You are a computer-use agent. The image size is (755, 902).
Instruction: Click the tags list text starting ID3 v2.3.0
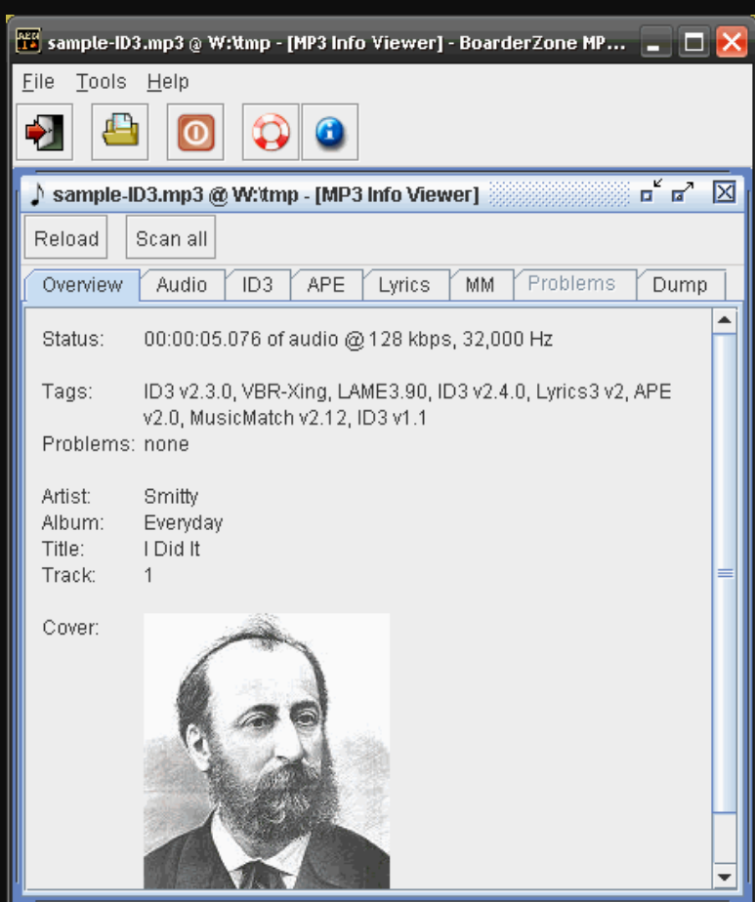(x=407, y=404)
